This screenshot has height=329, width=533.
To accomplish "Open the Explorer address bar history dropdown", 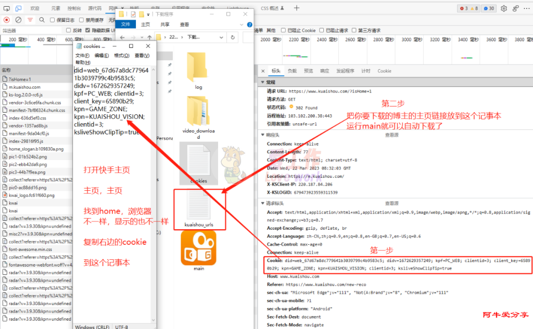I will click(221, 37).
